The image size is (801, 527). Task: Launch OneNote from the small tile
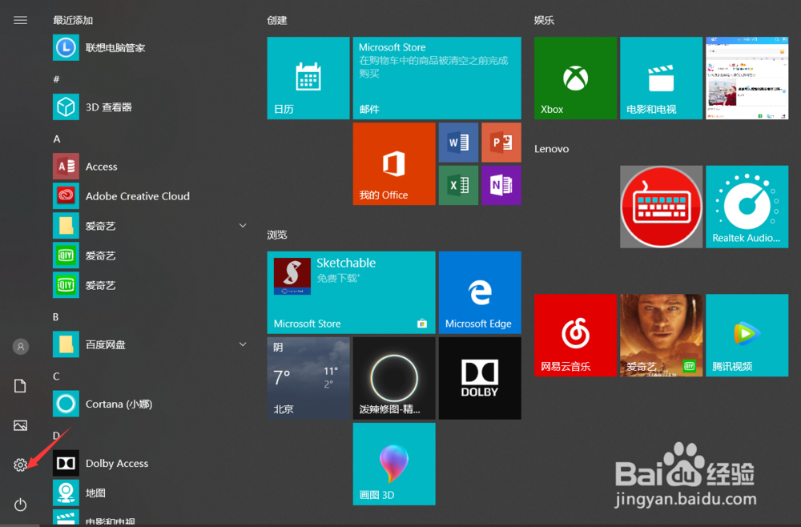pyautogui.click(x=501, y=185)
